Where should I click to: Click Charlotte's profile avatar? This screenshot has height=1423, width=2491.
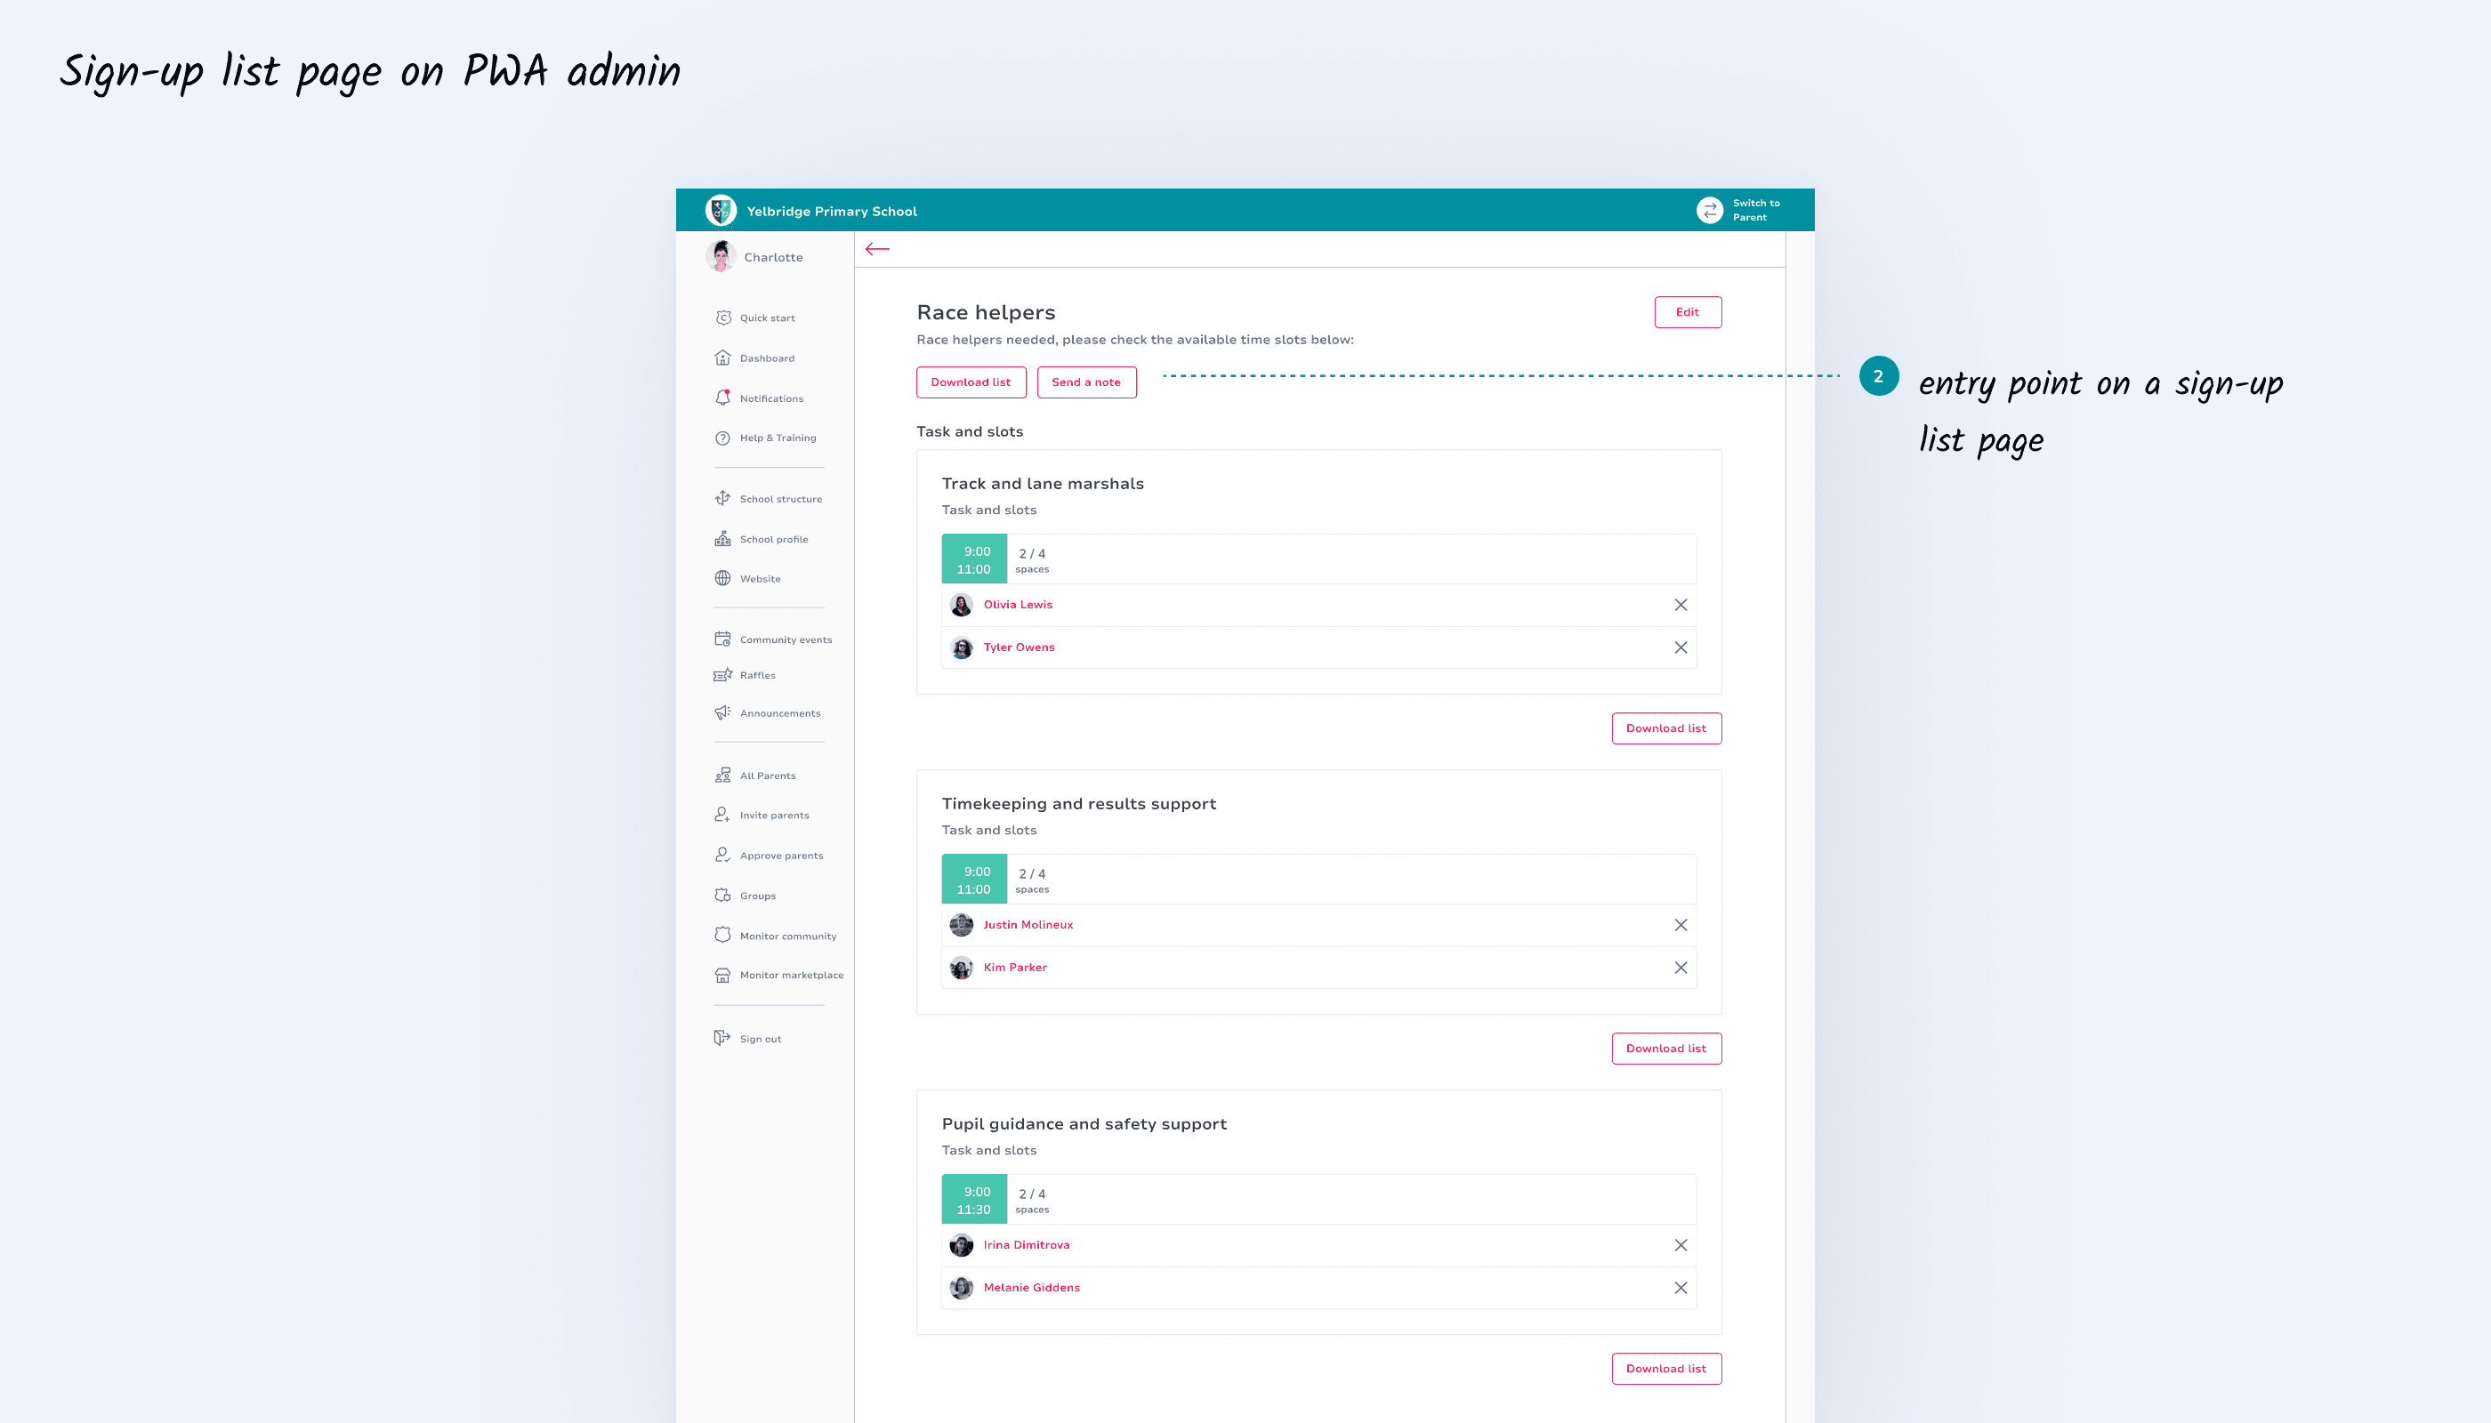[x=721, y=256]
